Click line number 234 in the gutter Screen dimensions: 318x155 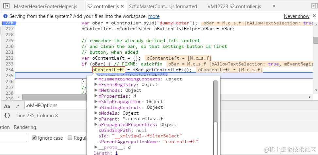click(x=9, y=70)
